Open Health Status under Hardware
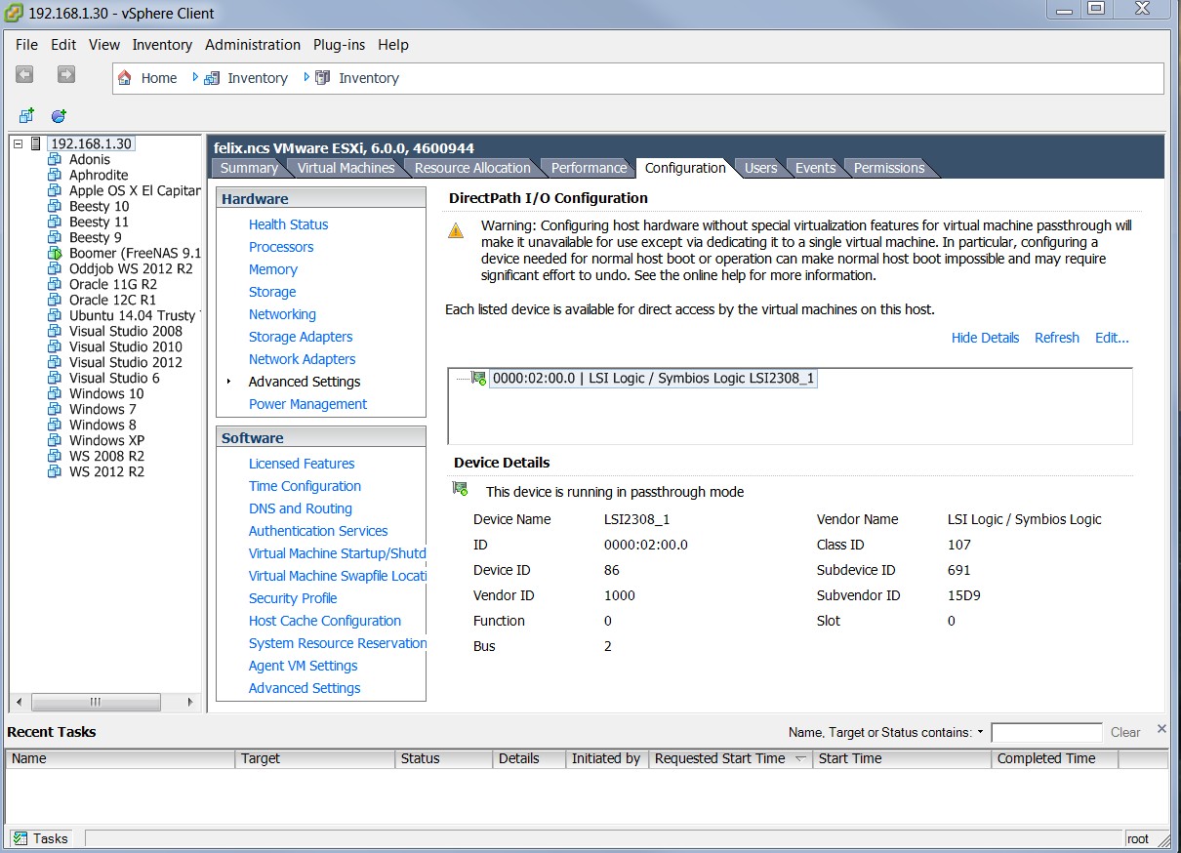Image resolution: width=1181 pixels, height=853 pixels. pos(288,224)
